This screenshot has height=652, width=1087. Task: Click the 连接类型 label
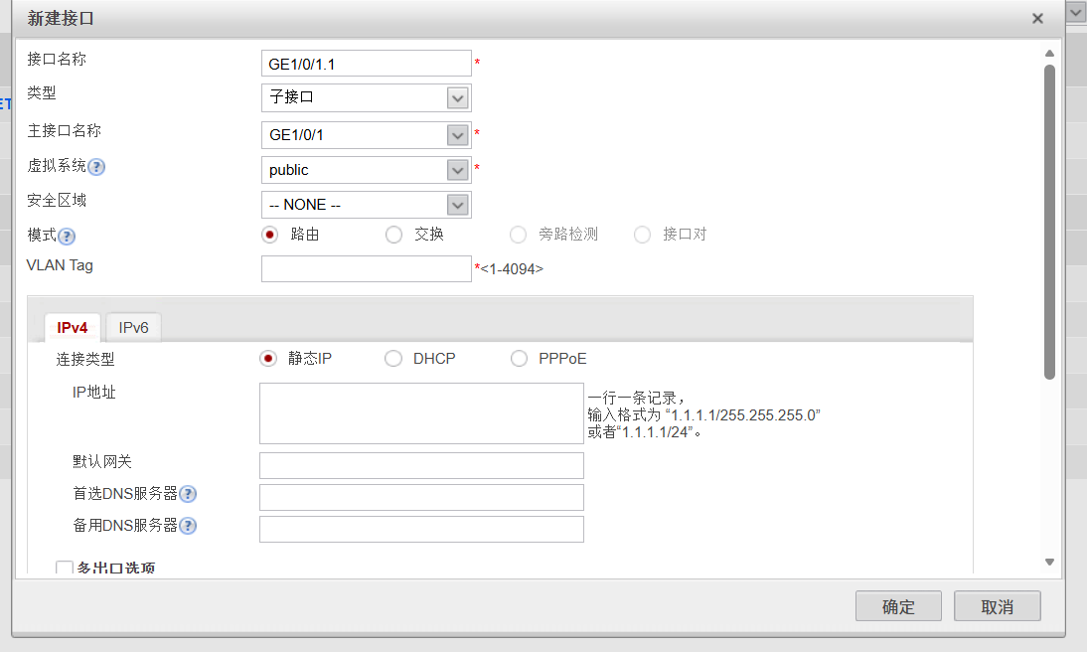(x=85, y=359)
